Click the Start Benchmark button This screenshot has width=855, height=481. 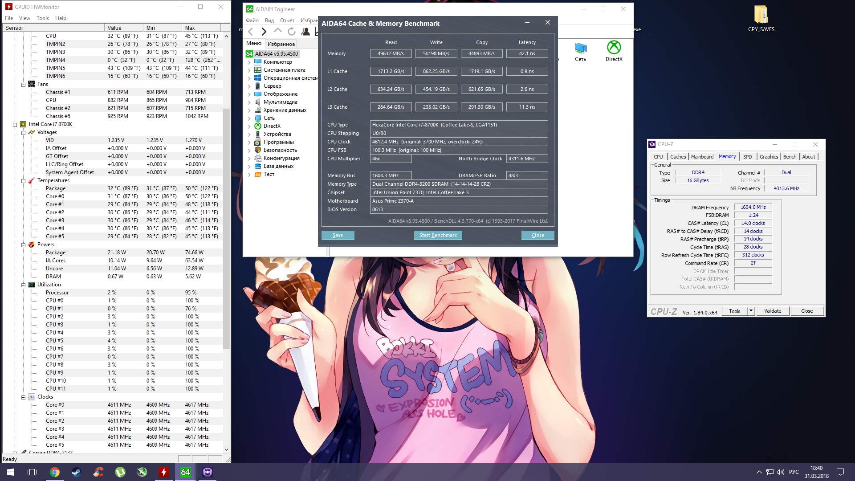[438, 235]
